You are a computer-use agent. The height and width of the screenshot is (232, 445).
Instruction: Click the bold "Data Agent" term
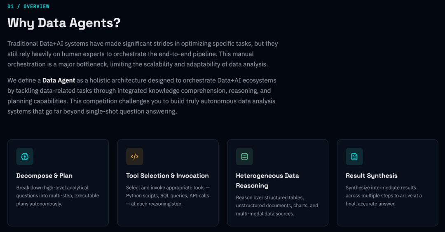pyautogui.click(x=59, y=80)
